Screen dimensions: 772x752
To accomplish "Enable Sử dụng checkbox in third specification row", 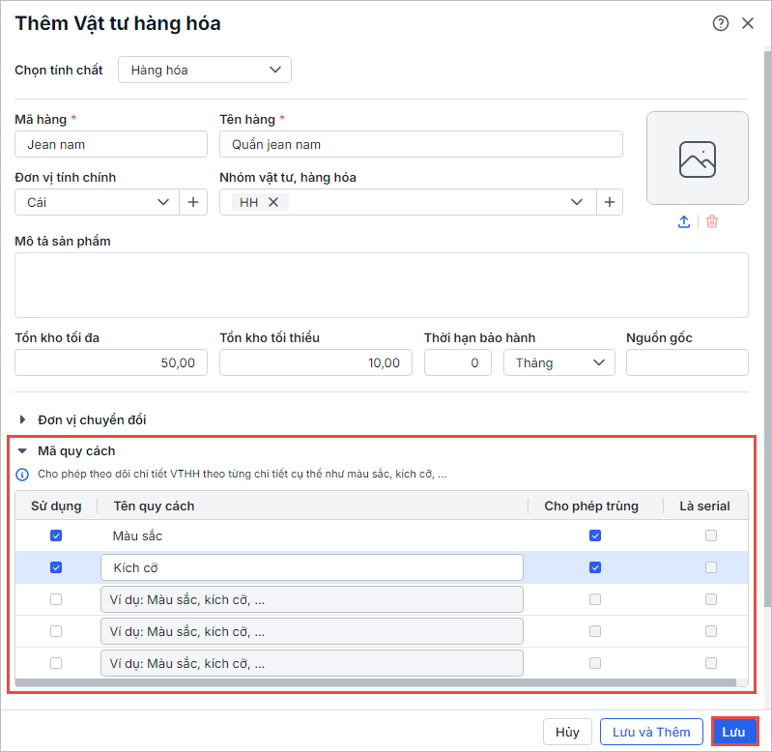I will (56, 599).
